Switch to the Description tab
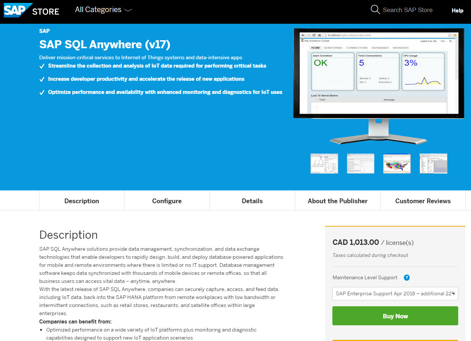Image resolution: width=471 pixels, height=341 pixels. [82, 201]
